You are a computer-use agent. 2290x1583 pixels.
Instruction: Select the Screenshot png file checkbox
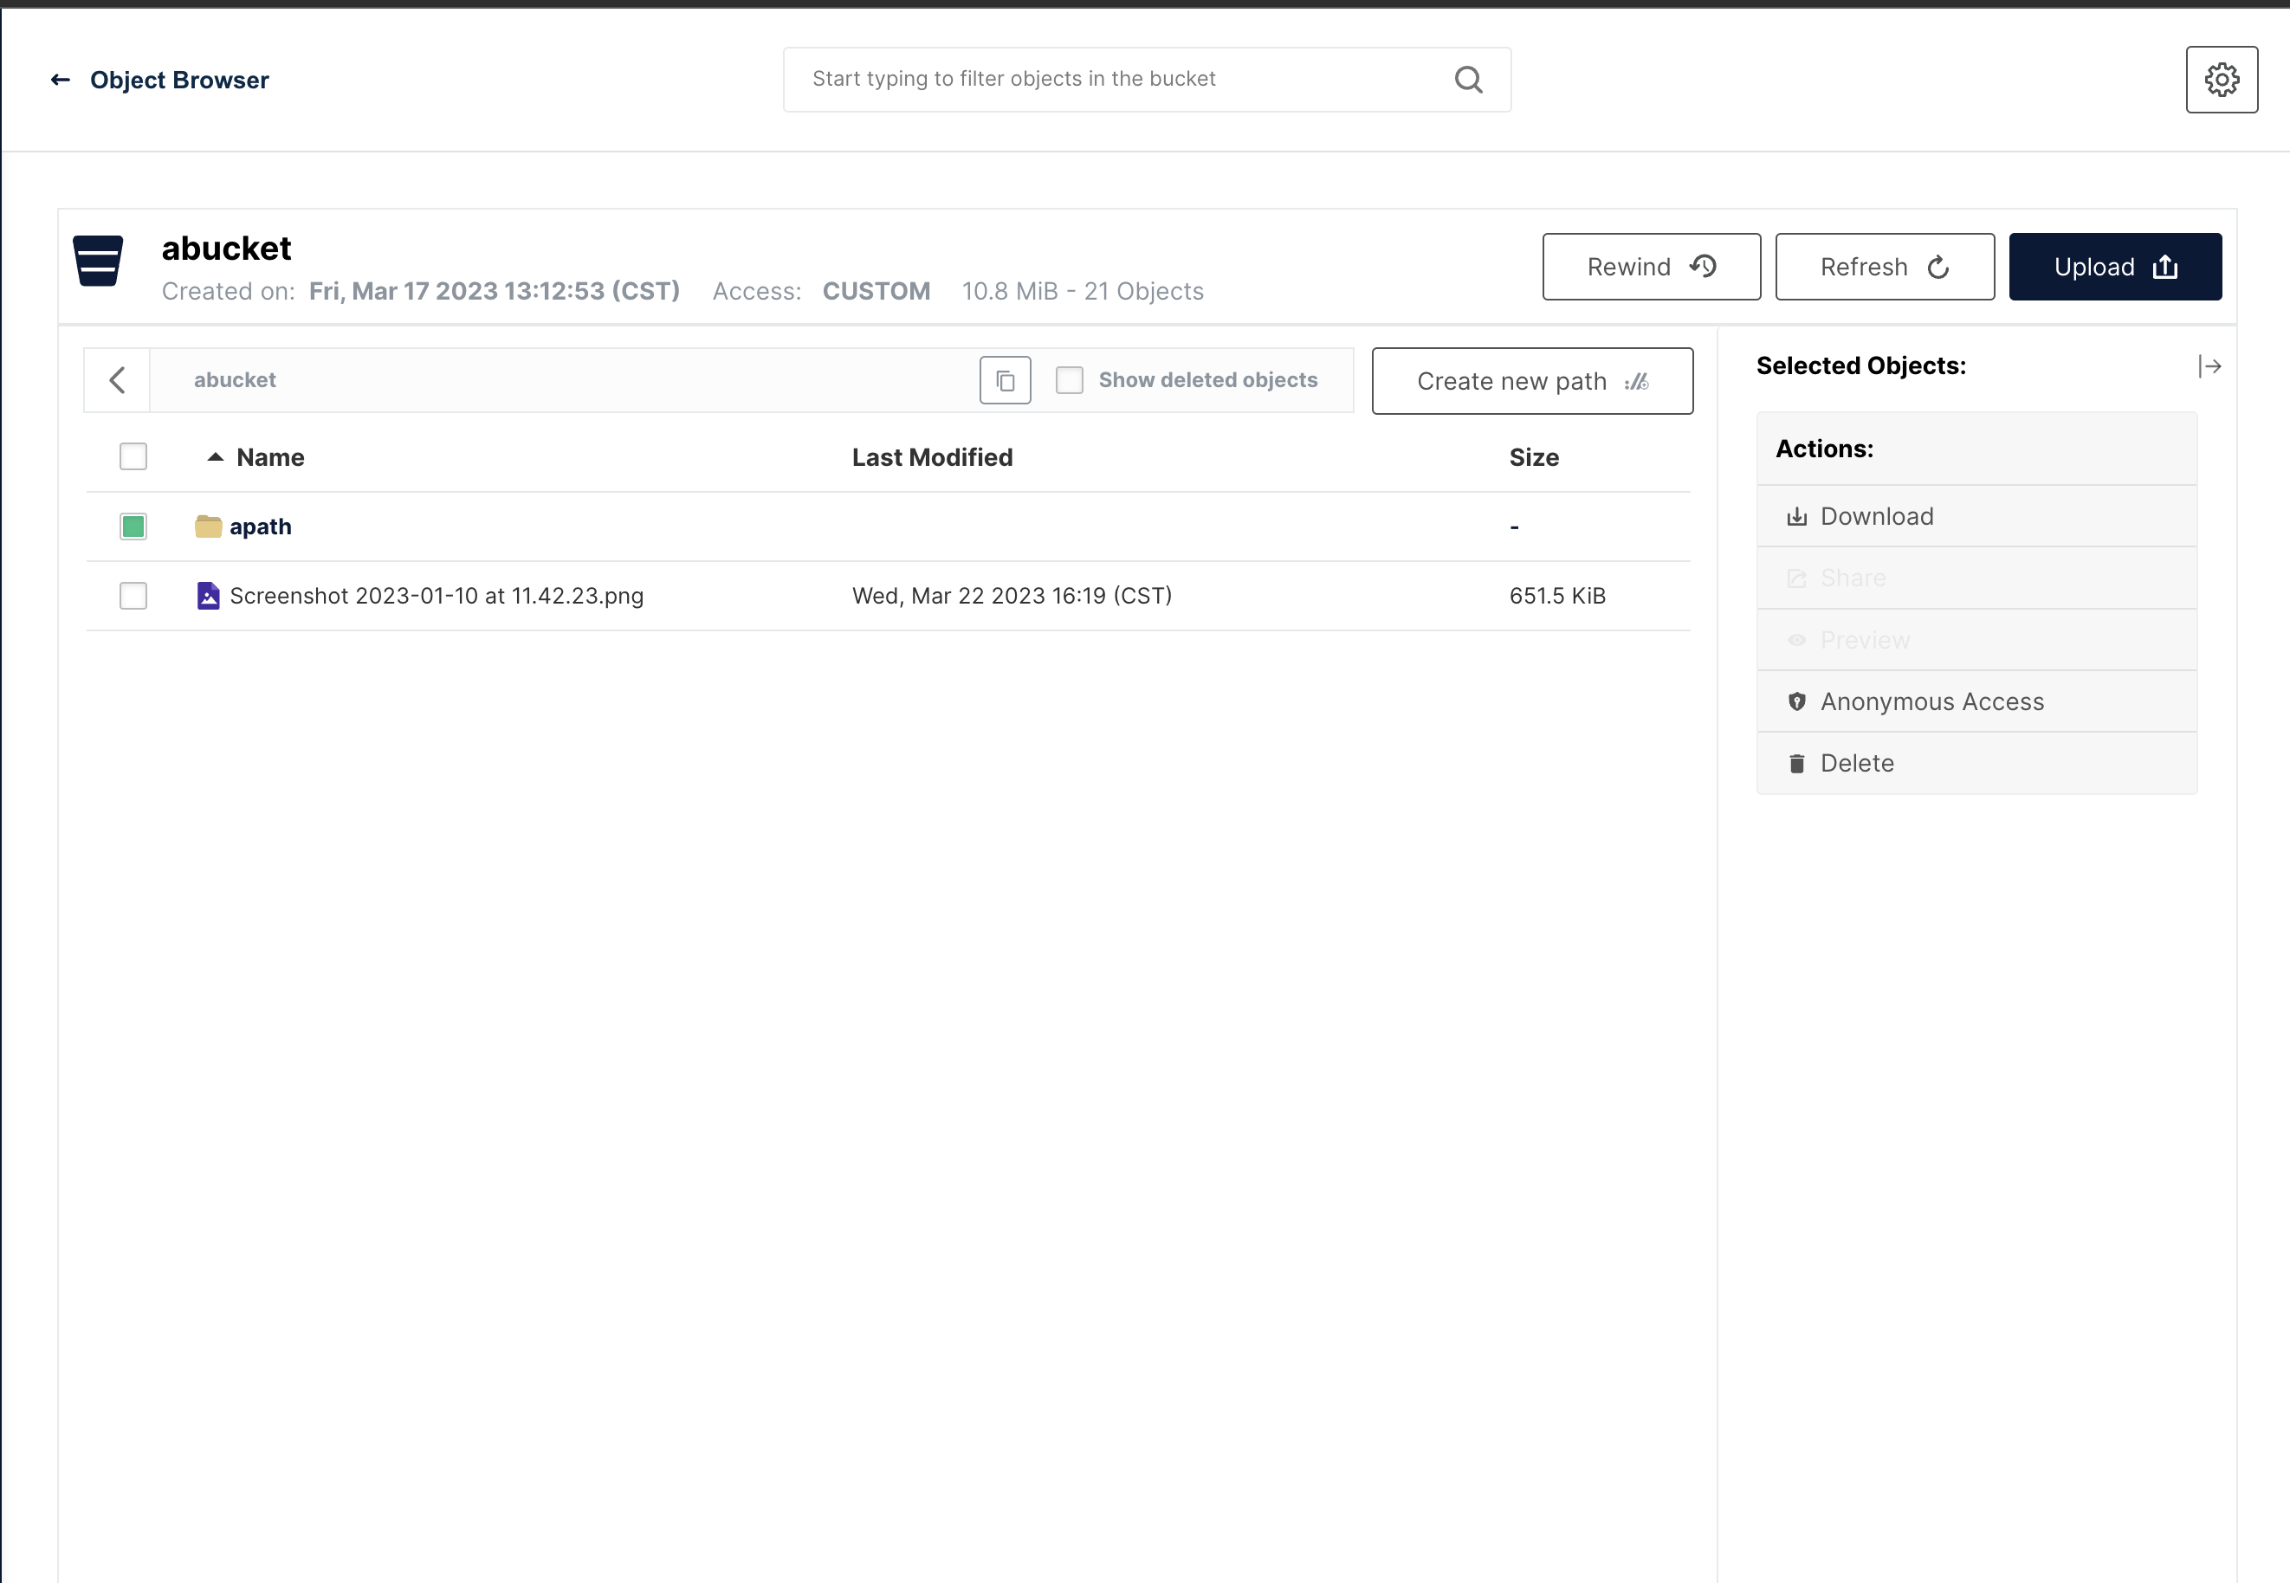tap(133, 595)
